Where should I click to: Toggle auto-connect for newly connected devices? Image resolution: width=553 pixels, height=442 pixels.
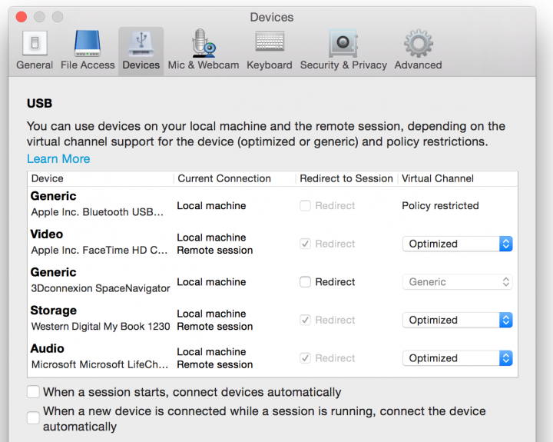tap(33, 418)
